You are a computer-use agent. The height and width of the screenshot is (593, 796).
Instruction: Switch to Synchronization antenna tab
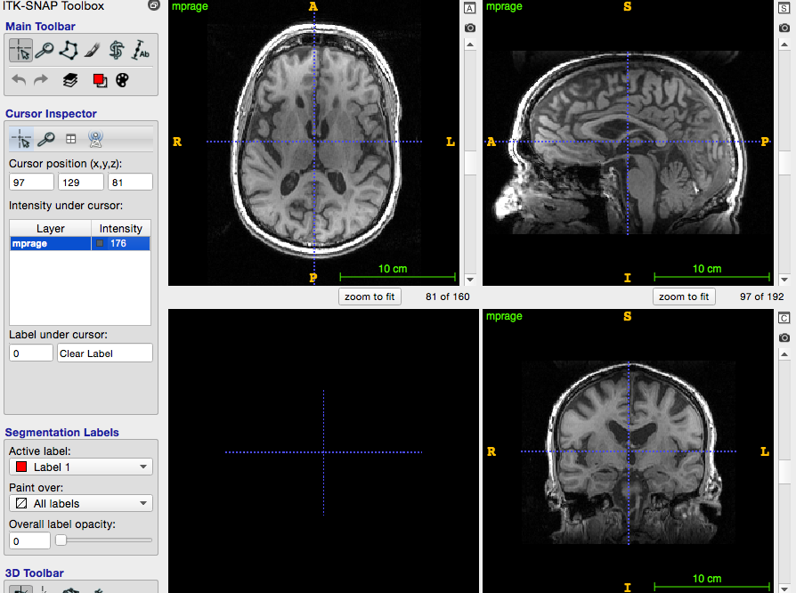[95, 139]
